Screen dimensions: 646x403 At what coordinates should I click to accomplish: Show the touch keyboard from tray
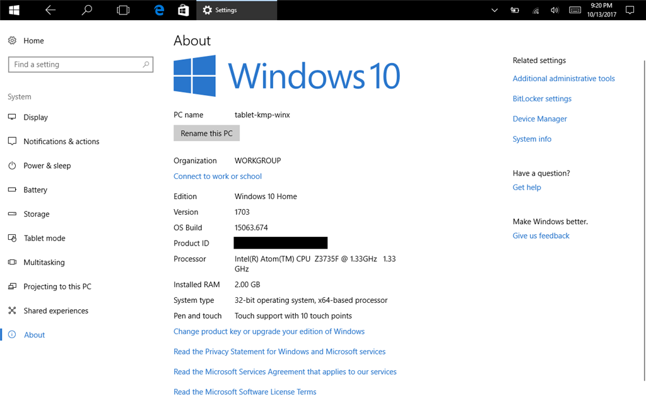coord(575,10)
